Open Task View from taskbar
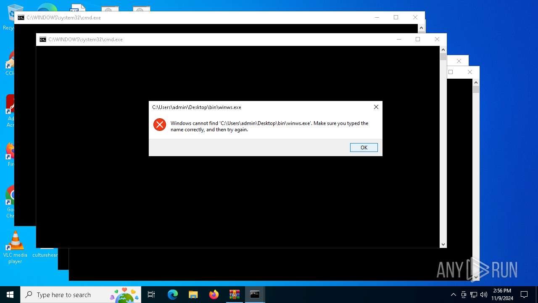The height and width of the screenshot is (303, 538). [151, 295]
